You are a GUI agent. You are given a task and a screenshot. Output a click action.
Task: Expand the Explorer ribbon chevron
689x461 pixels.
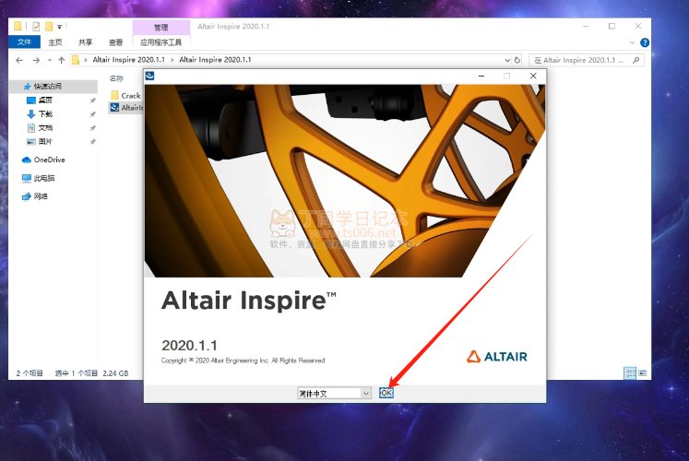633,42
